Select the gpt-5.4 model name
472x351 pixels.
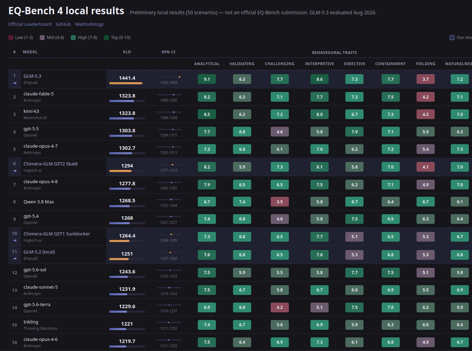pyautogui.click(x=31, y=216)
